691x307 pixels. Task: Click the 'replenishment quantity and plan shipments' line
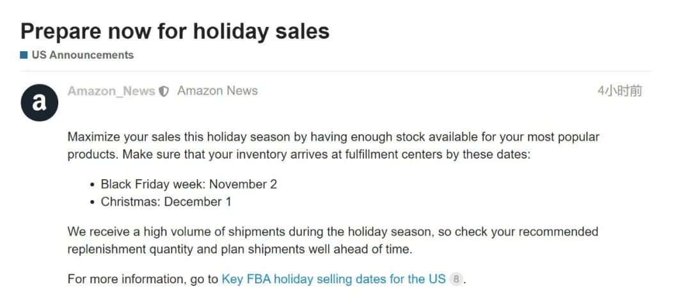click(240, 249)
